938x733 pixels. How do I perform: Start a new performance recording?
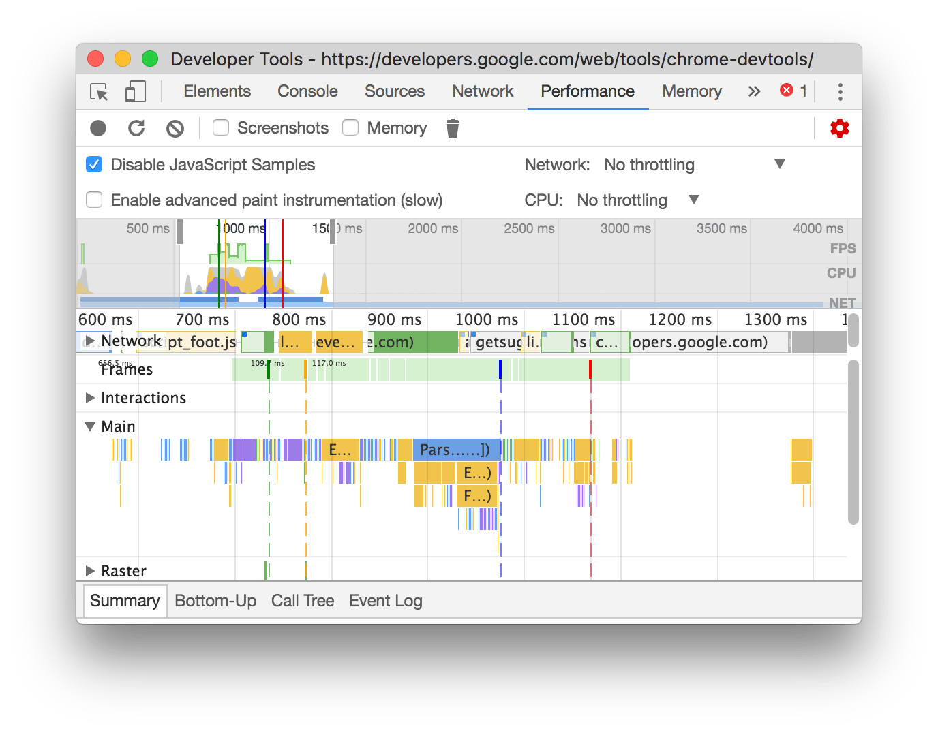[98, 128]
